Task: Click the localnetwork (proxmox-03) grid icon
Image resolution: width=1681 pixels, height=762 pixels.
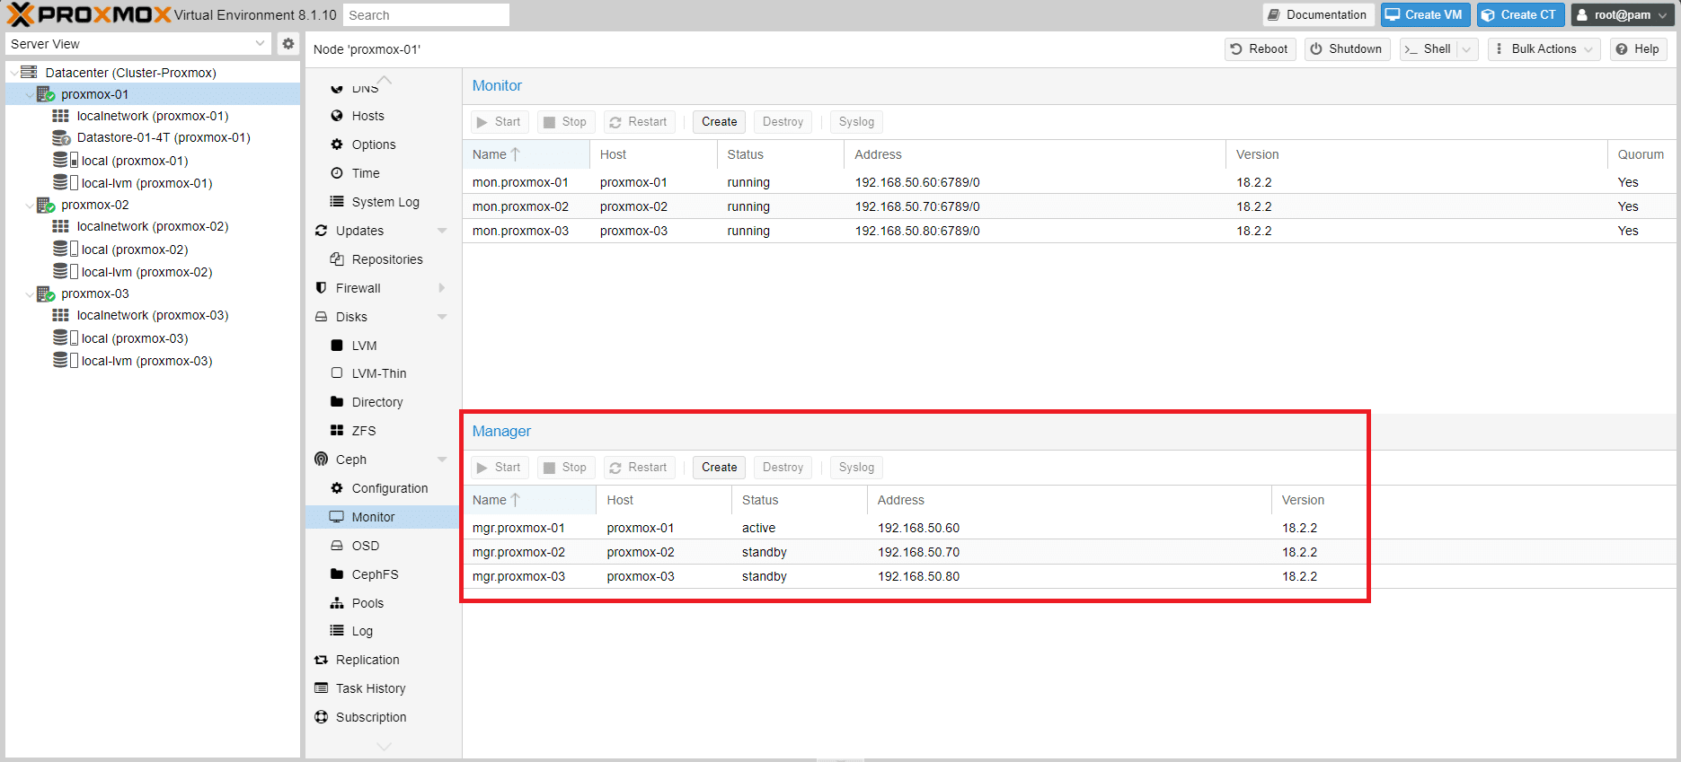Action: (60, 315)
